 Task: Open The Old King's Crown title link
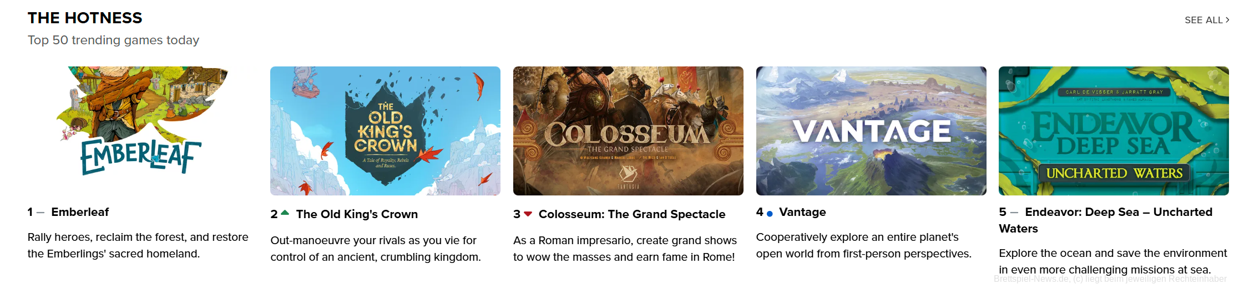[357, 214]
